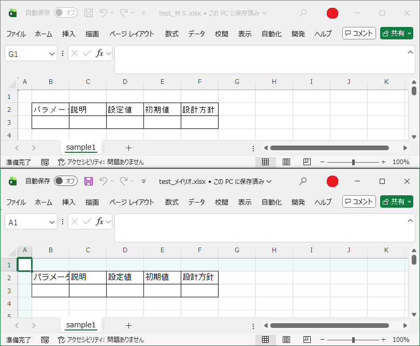
Task: Click the 共有 button in the bottom window
Action: (x=396, y=201)
